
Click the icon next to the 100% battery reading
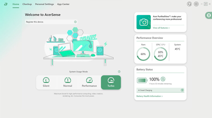point(163,79)
